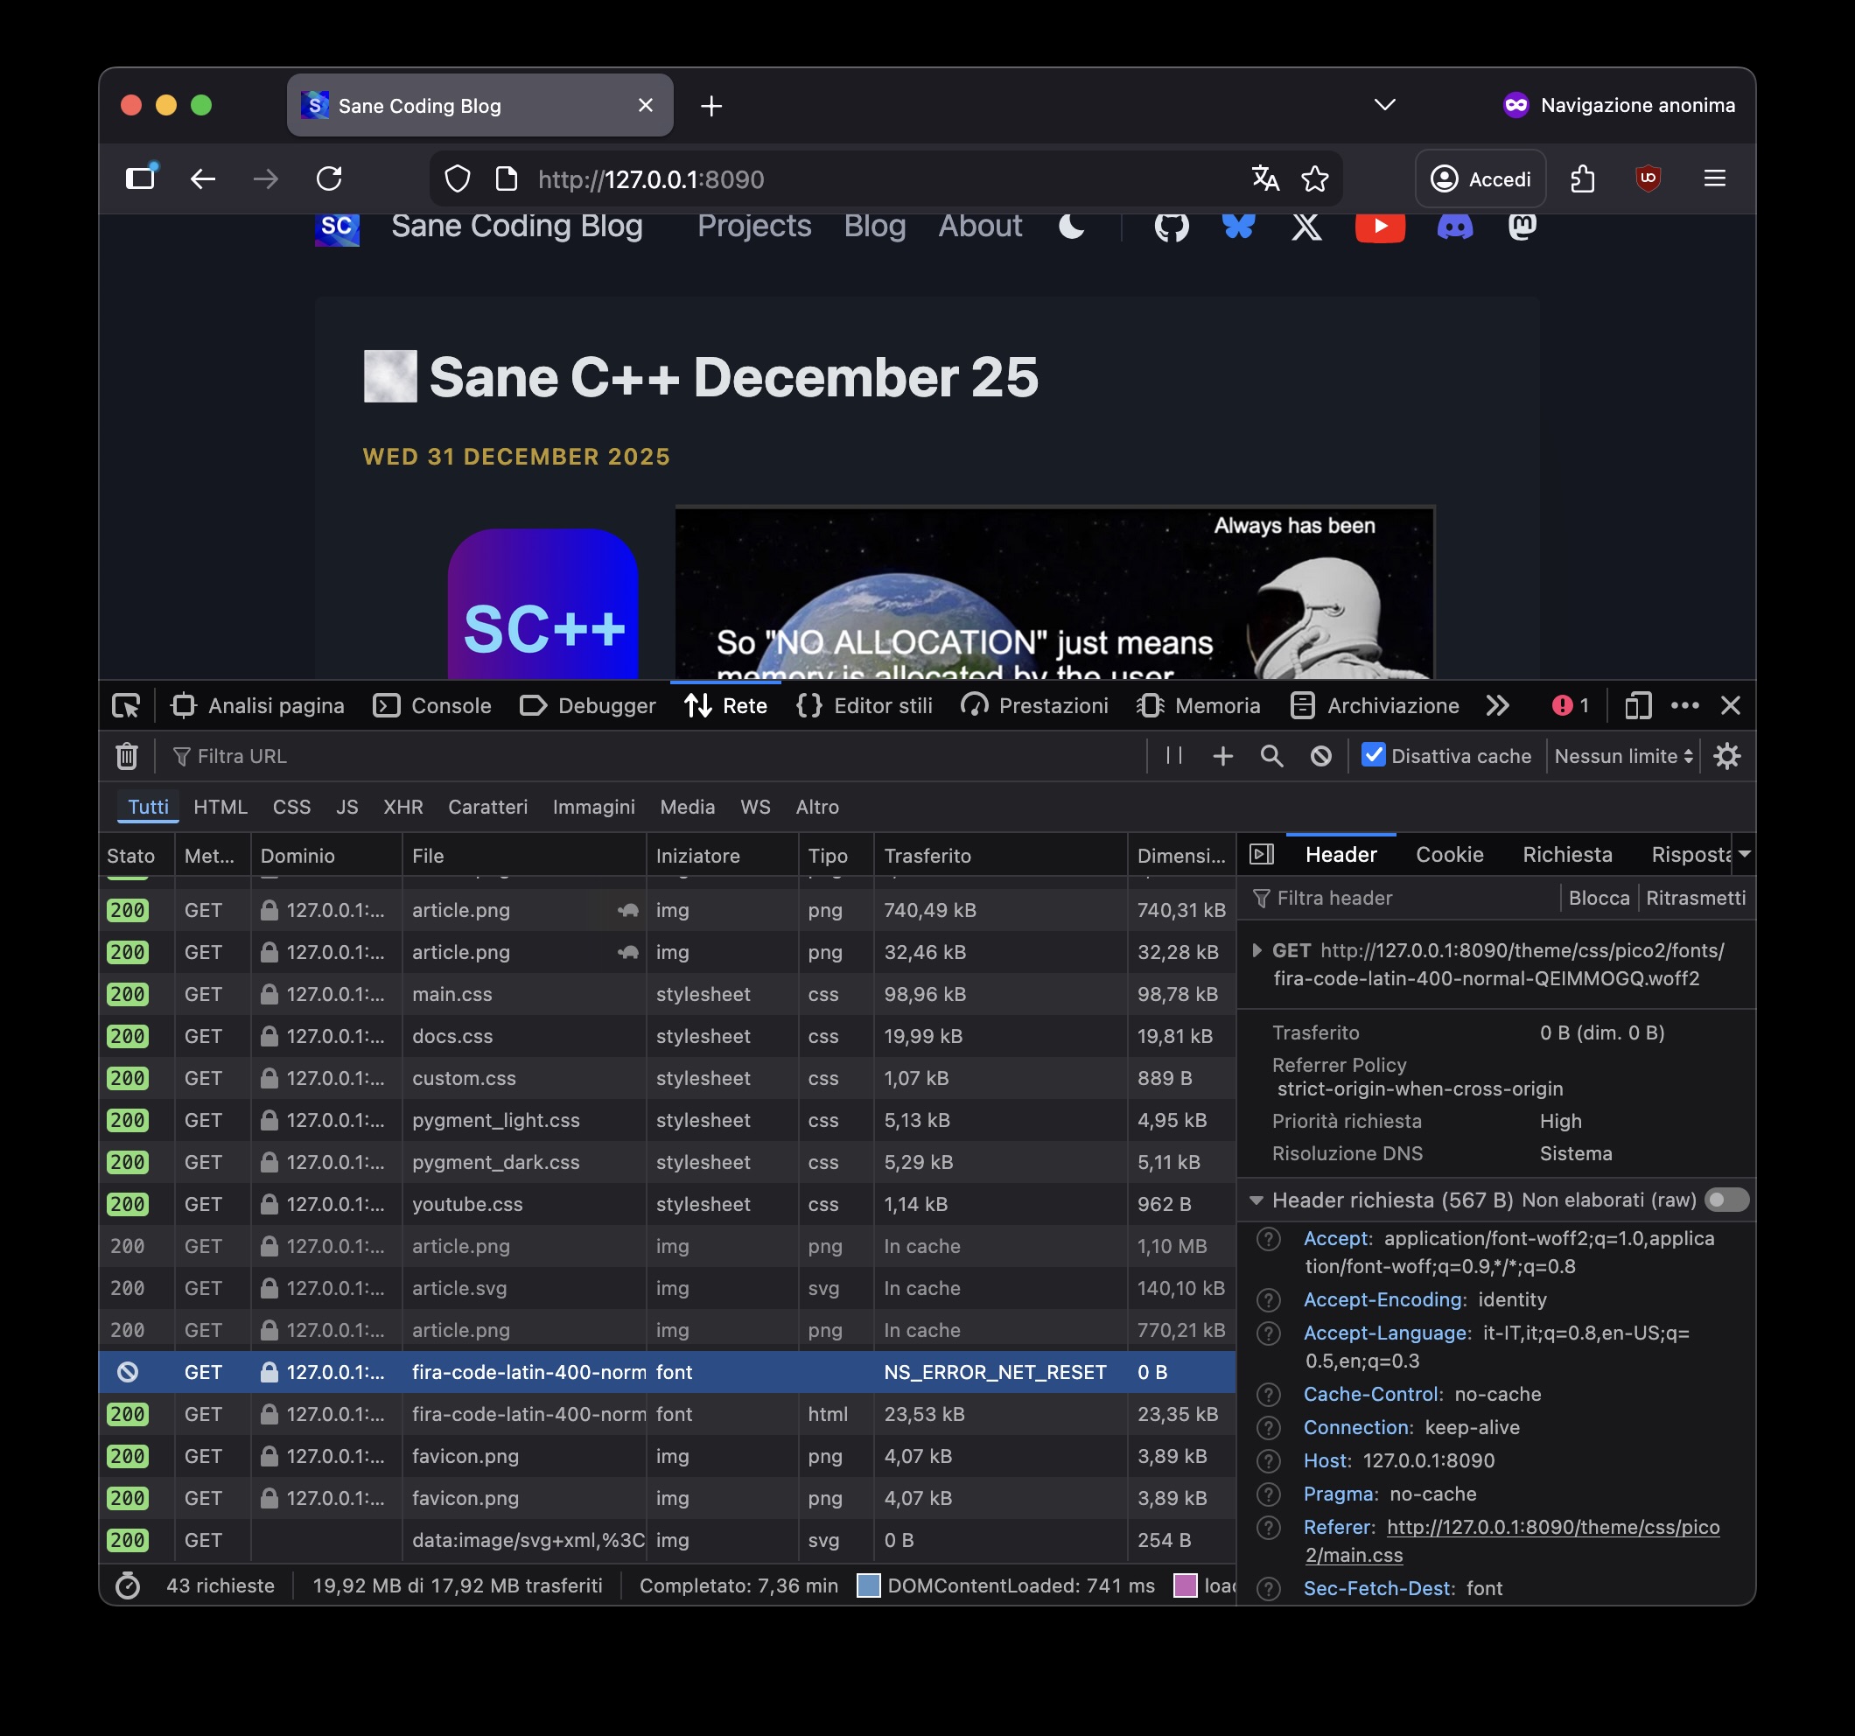Open the Nessun limite throttling dropdown
1855x1736 pixels.
[x=1622, y=756]
